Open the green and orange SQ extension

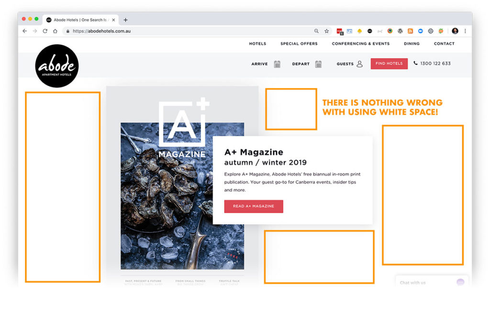441,31
